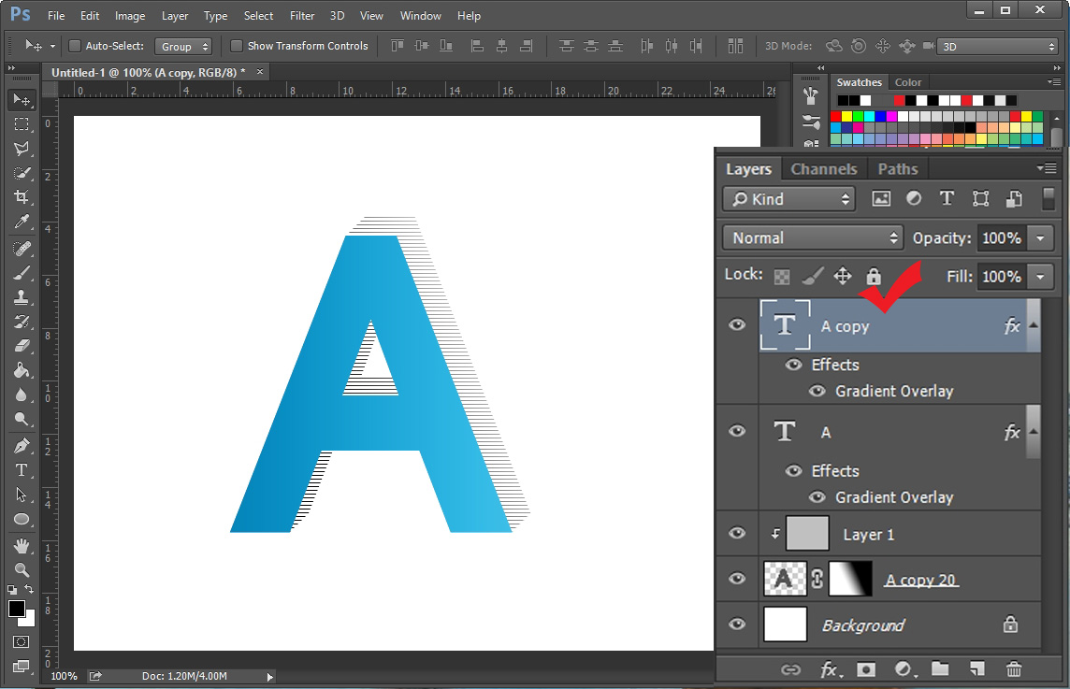
Task: Click the foreground color swatch
Action: tap(17, 609)
